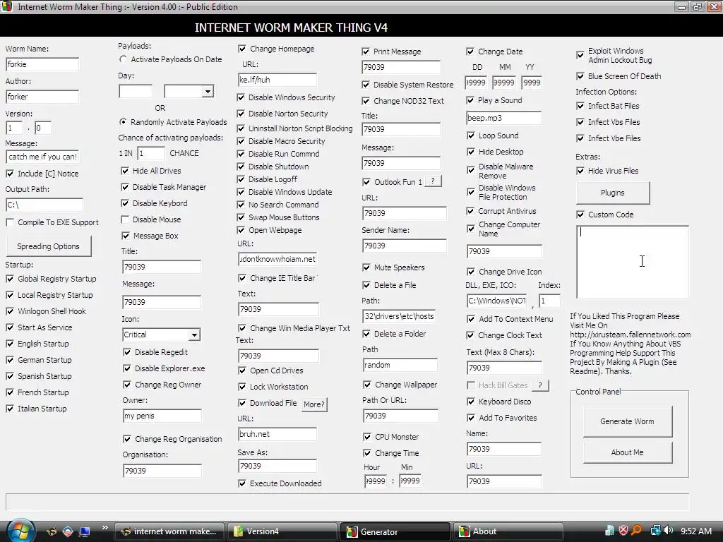Switch to the About taskbar window
723x542 pixels.
coord(508,531)
